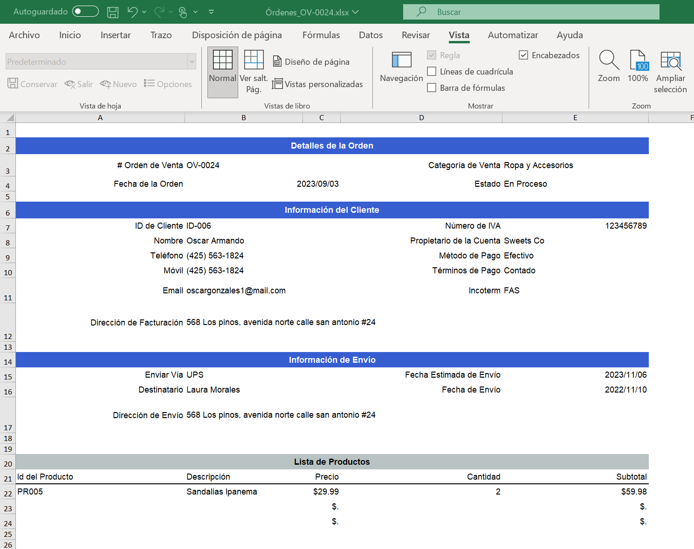Enable the Líneas de cuadrícula checkbox
The image size is (694, 549).
[x=432, y=71]
